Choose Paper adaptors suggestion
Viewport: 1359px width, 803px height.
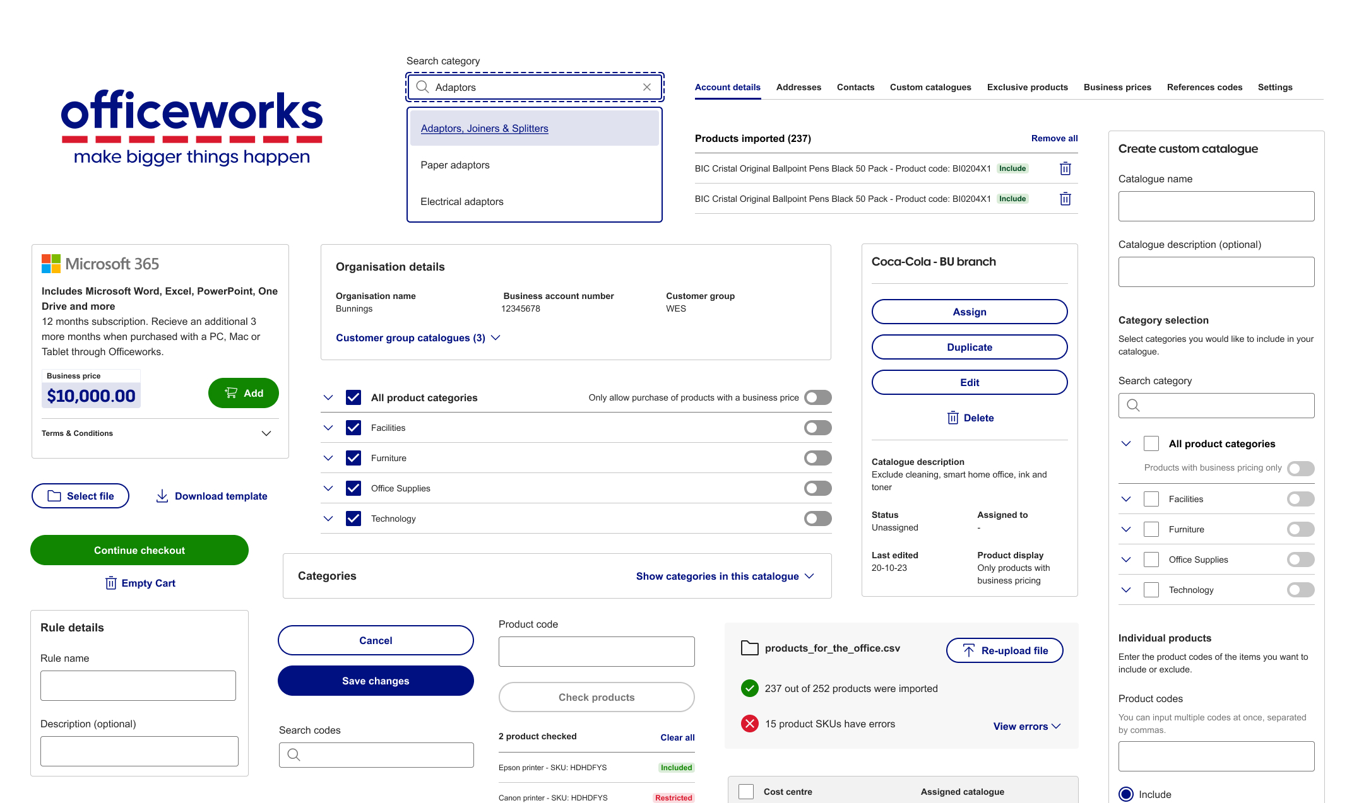pos(534,165)
